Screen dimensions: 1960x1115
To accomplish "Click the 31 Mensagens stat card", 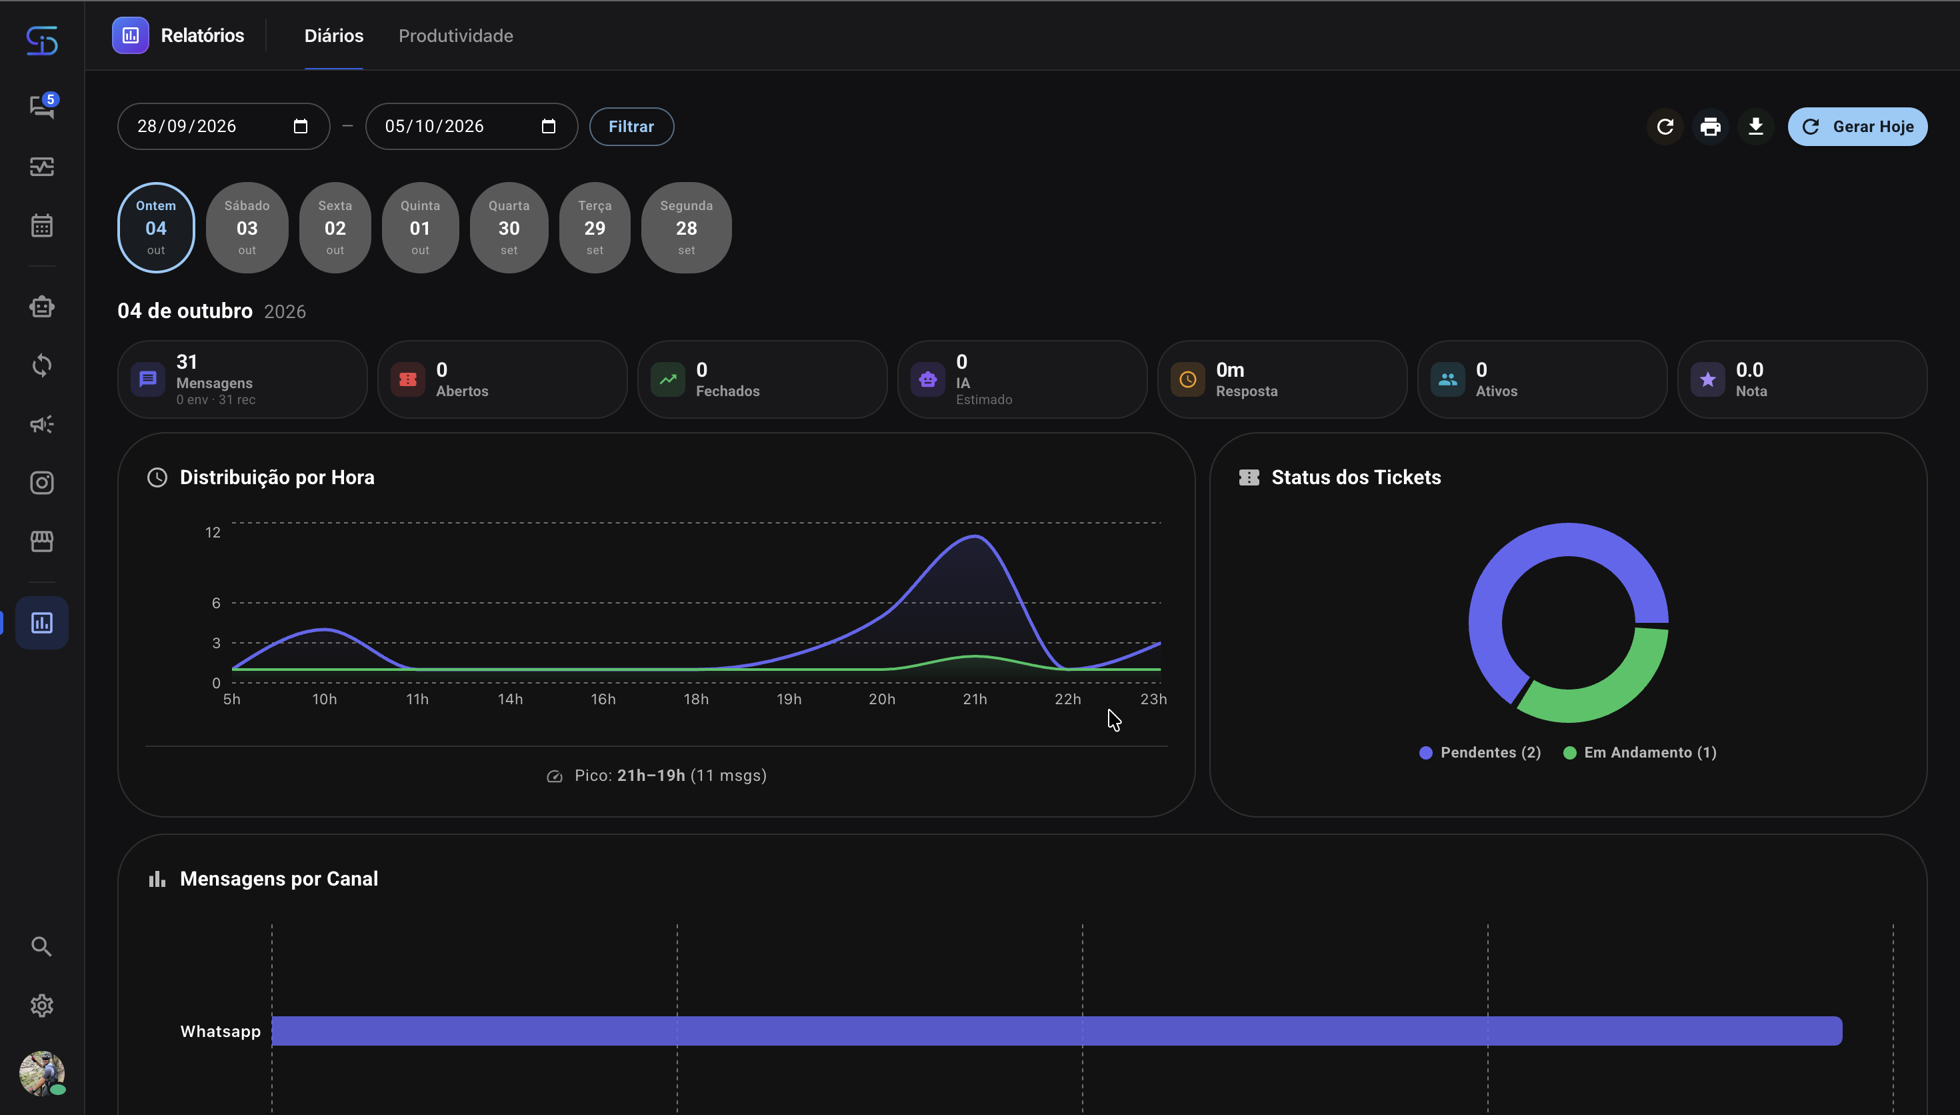I will pos(243,379).
